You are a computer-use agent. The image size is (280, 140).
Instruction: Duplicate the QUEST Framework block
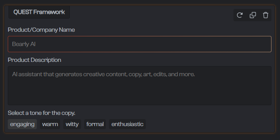(x=253, y=15)
